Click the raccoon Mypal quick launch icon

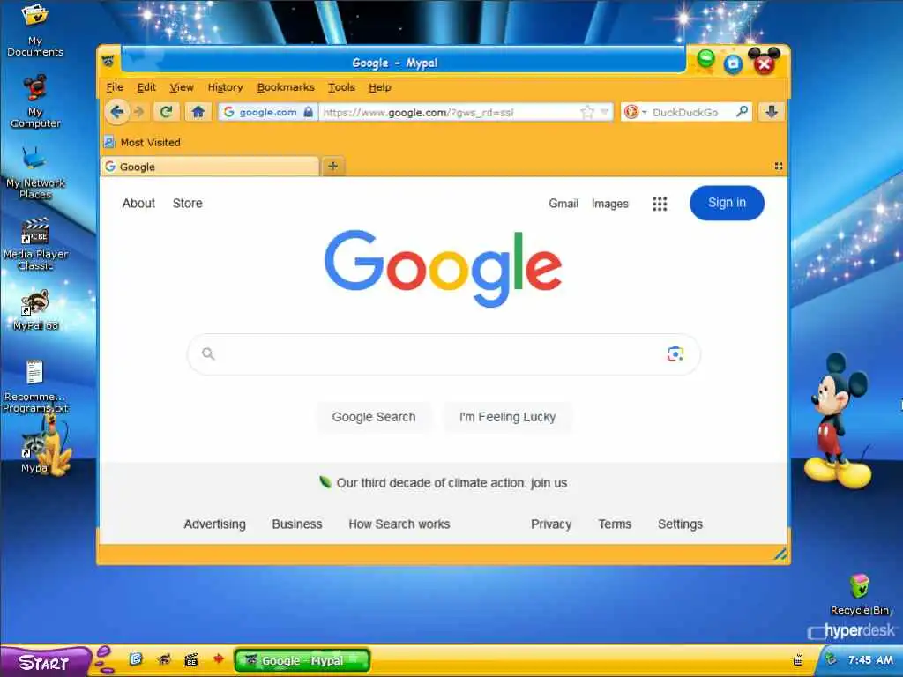pos(163,659)
